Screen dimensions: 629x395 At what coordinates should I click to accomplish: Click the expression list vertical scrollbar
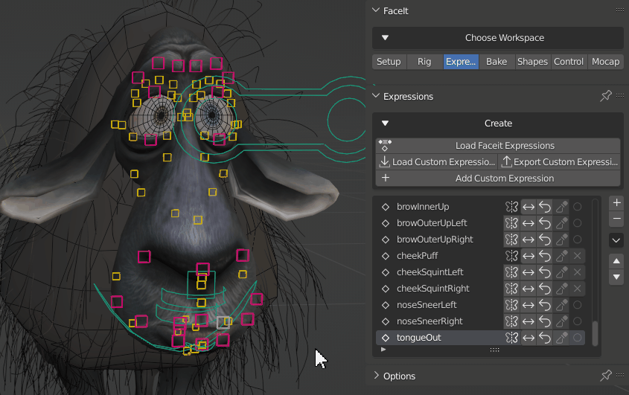coord(595,331)
